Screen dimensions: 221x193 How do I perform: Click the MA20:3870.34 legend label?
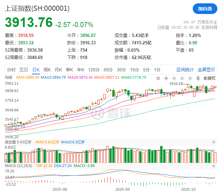[80, 77]
